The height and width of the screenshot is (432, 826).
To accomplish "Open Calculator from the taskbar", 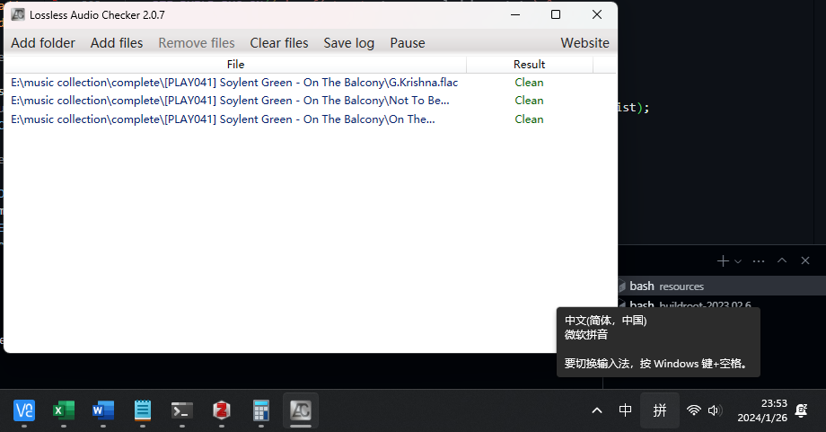I will pos(261,410).
